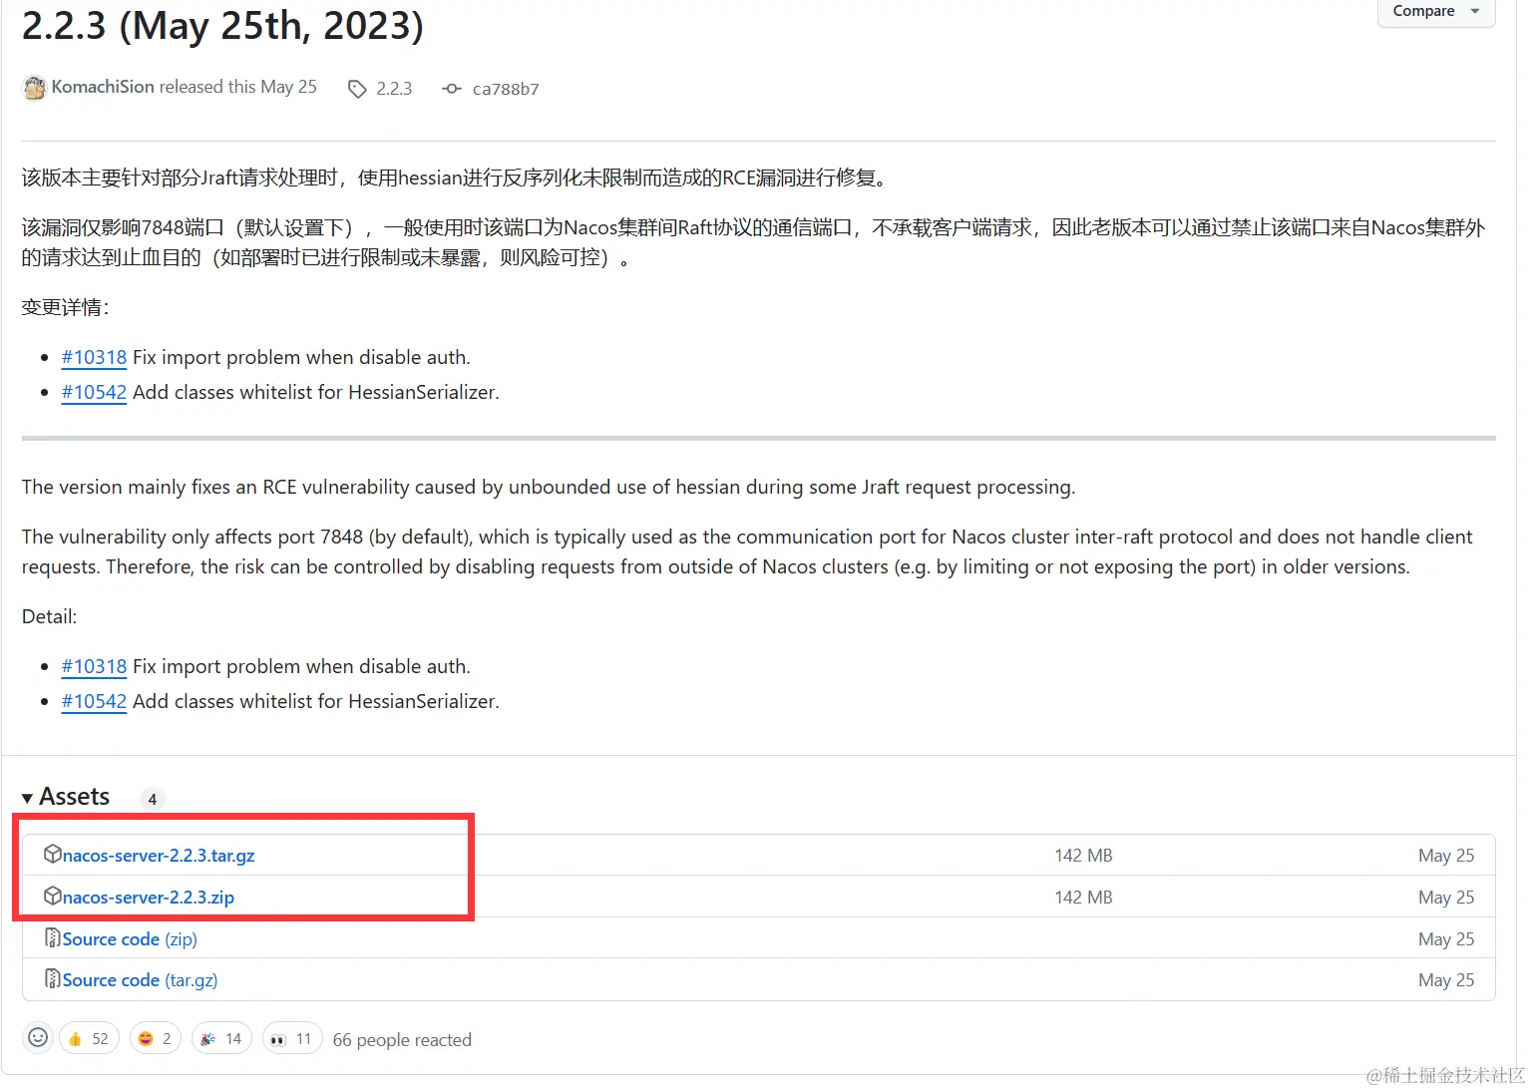
Task: Download Source code (tar.gz)
Action: pos(140,980)
